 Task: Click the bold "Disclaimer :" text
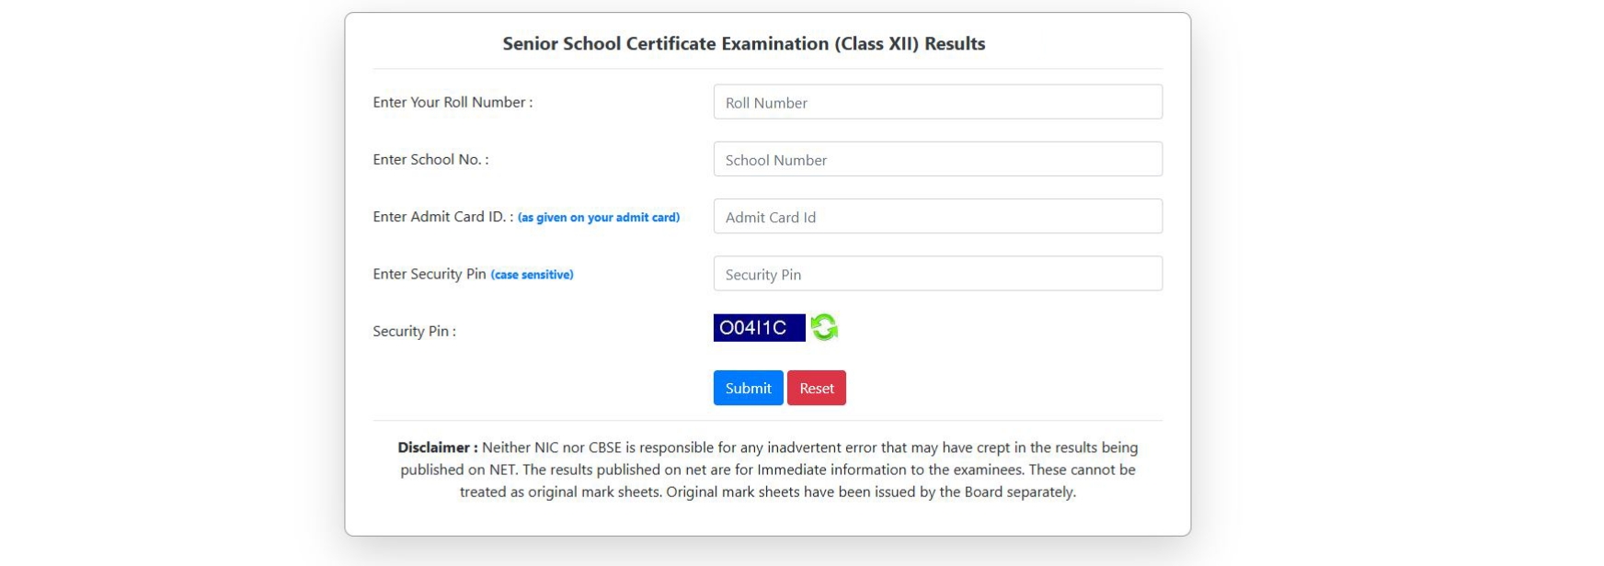pyautogui.click(x=438, y=447)
